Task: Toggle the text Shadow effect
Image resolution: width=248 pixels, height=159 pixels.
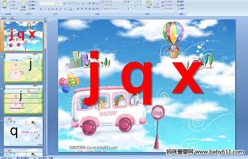Action: click(57, 9)
